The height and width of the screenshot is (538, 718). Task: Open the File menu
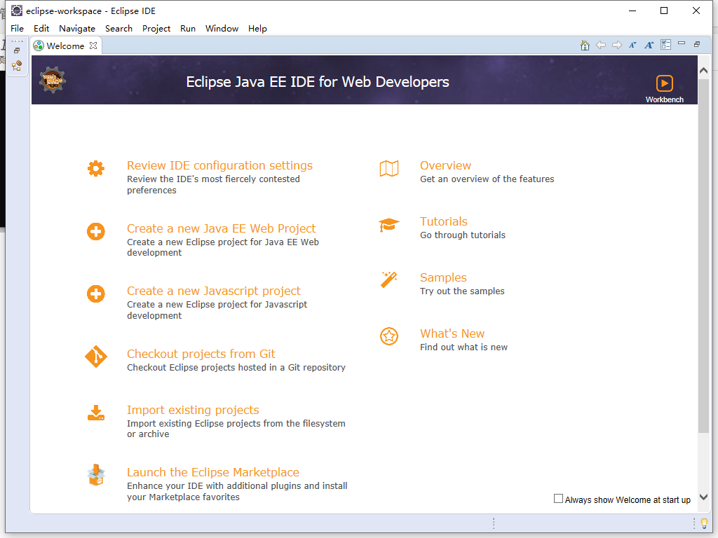(x=17, y=29)
